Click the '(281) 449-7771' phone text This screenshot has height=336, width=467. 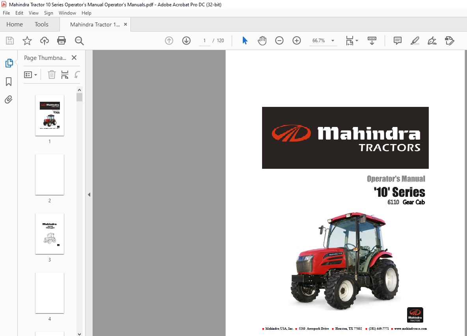pos(379,329)
